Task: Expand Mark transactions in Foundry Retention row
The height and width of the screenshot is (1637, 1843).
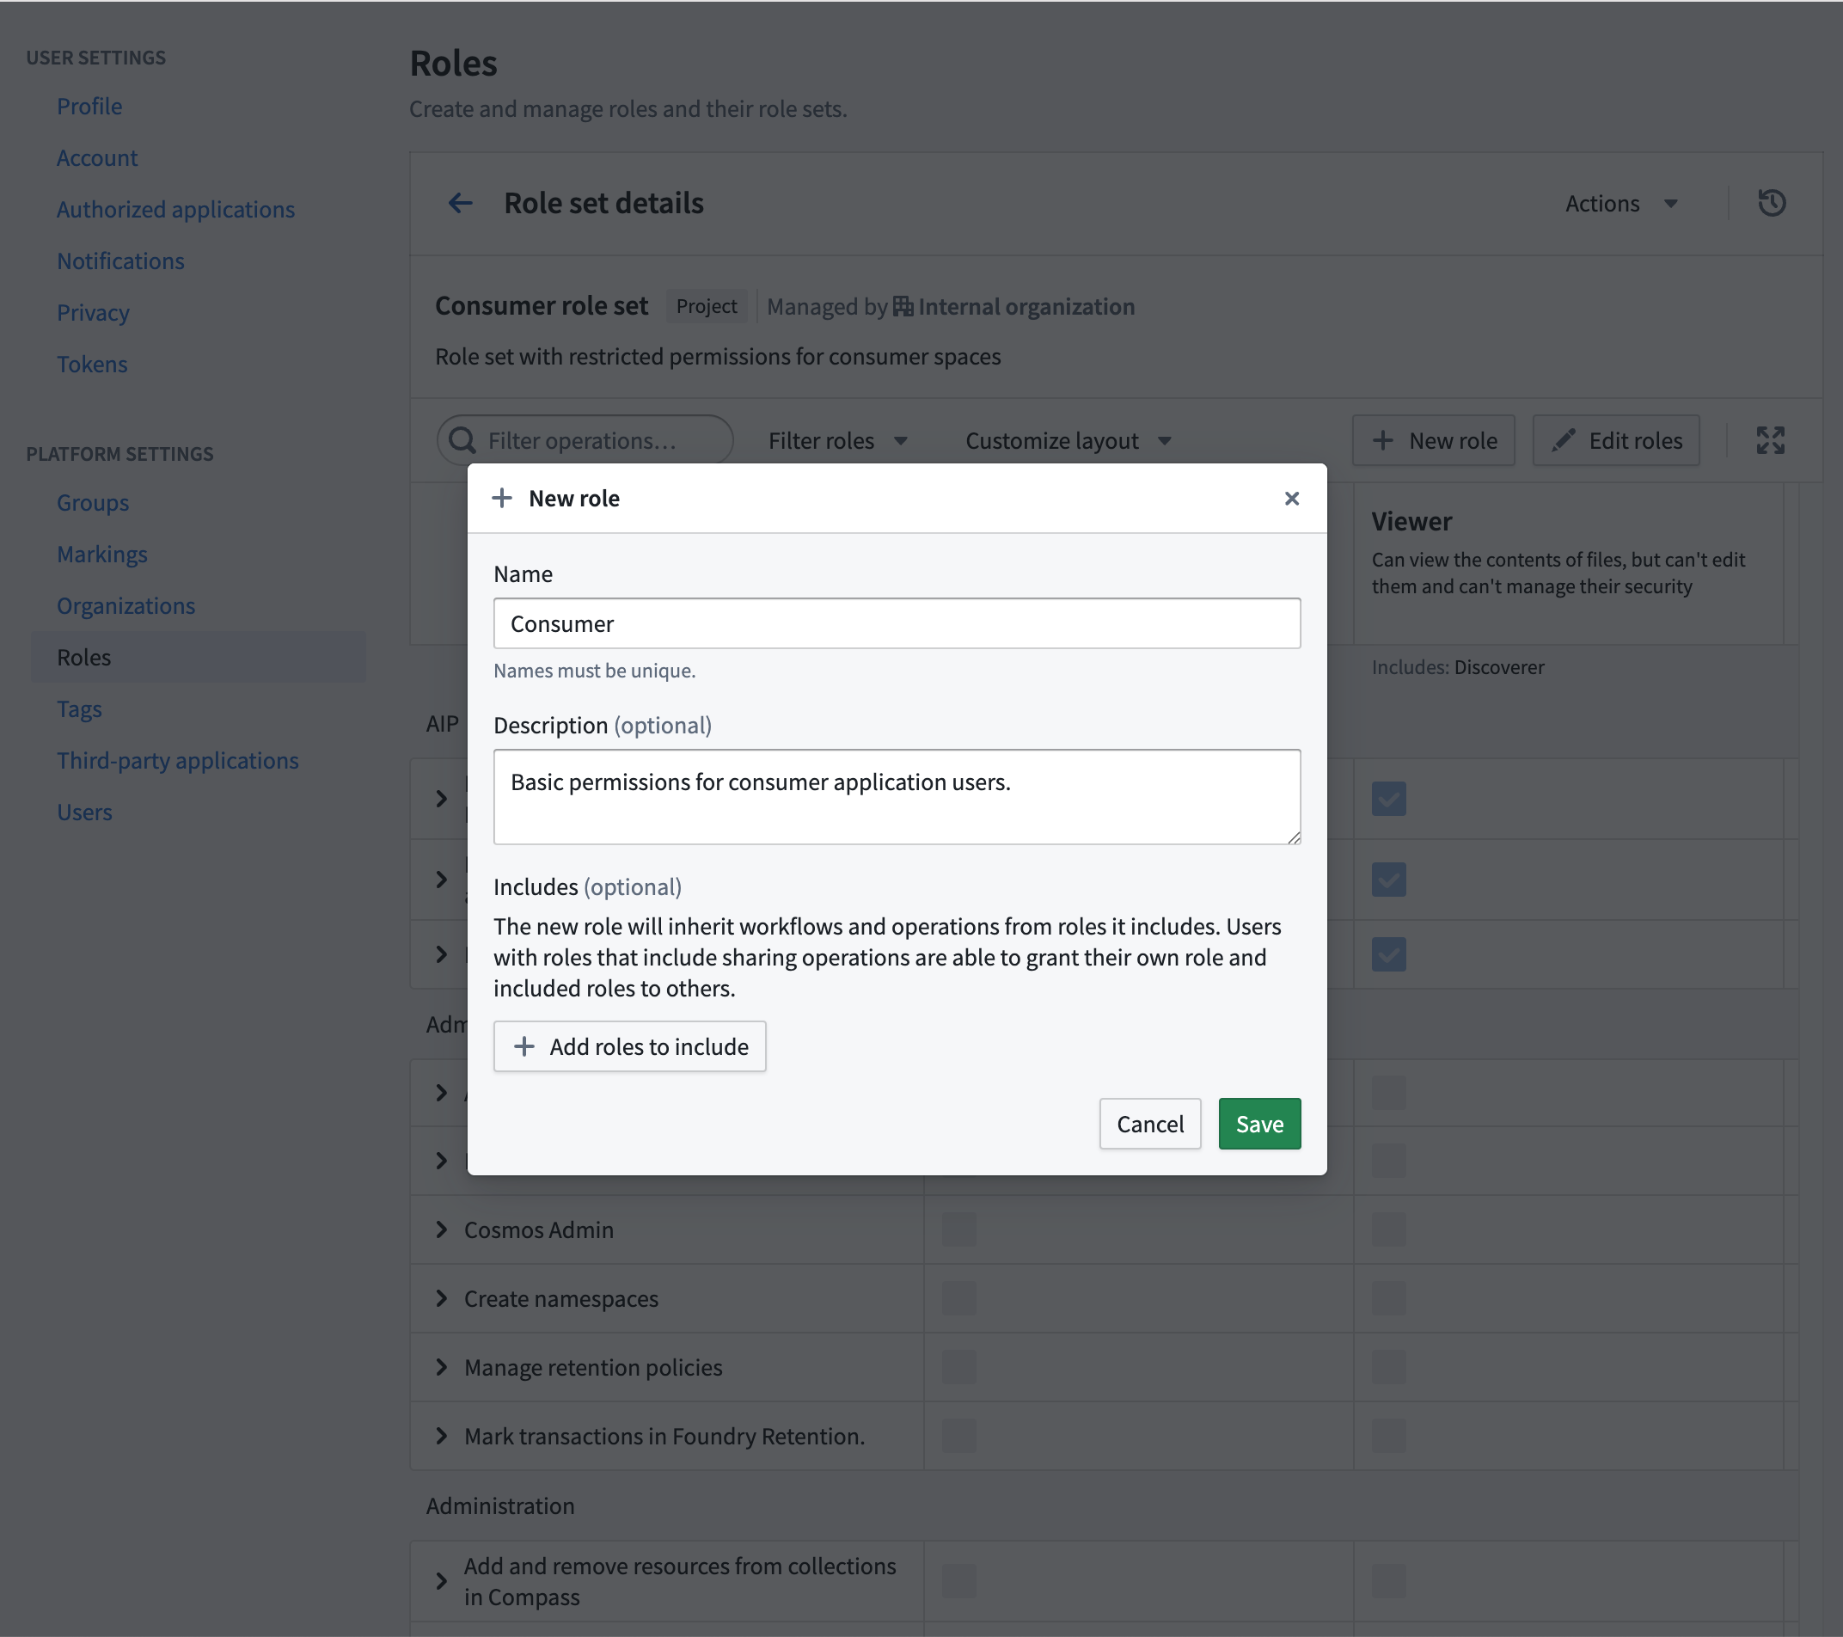Action: coord(442,1435)
